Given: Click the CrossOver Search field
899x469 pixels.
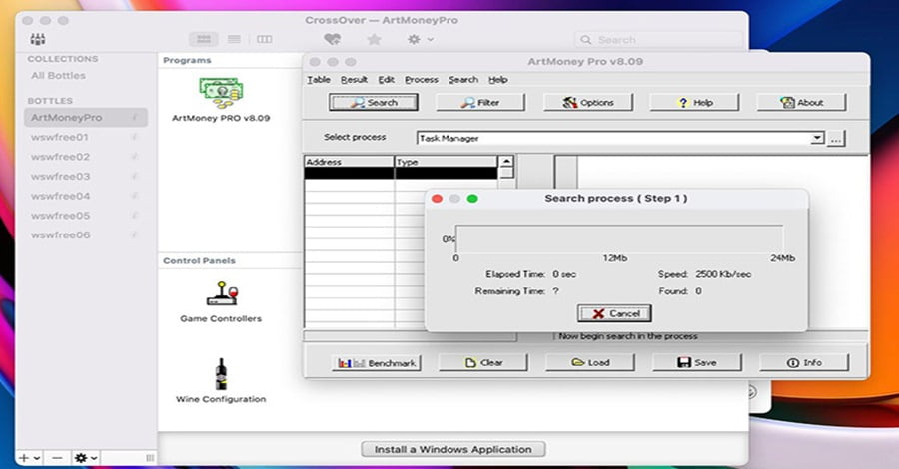Looking at the screenshot, I should 658,40.
